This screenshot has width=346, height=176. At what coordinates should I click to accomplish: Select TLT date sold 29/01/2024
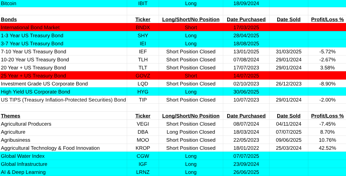click(x=288, y=68)
